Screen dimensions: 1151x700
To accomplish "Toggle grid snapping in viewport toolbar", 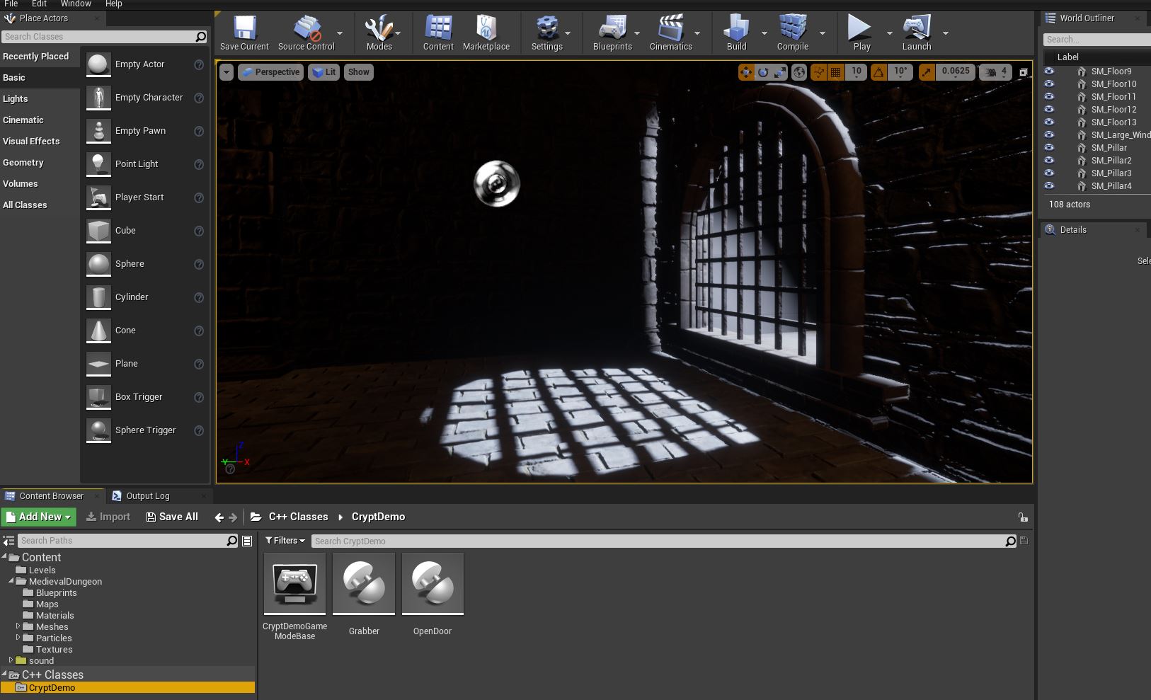I will tap(836, 72).
